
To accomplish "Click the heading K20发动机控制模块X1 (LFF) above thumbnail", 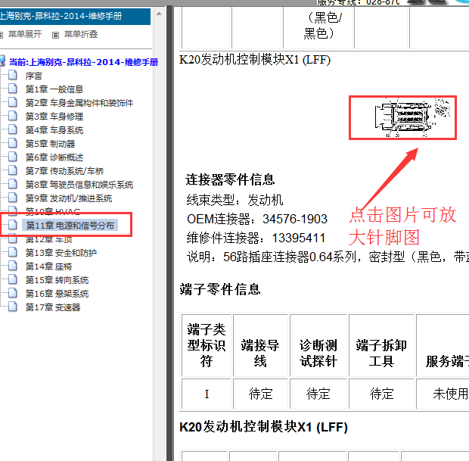I will click(x=255, y=60).
